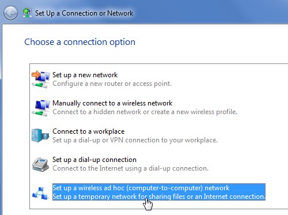Viewport: 288px width, 215px height.
Task: Click 'Configure a new router or access point' text
Action: [x=112, y=84]
